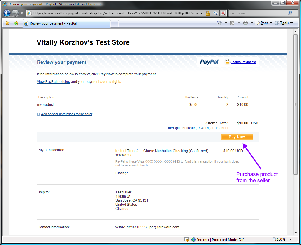Click the contact email vetal2_1216203337_per@oreware.com

[147, 227]
